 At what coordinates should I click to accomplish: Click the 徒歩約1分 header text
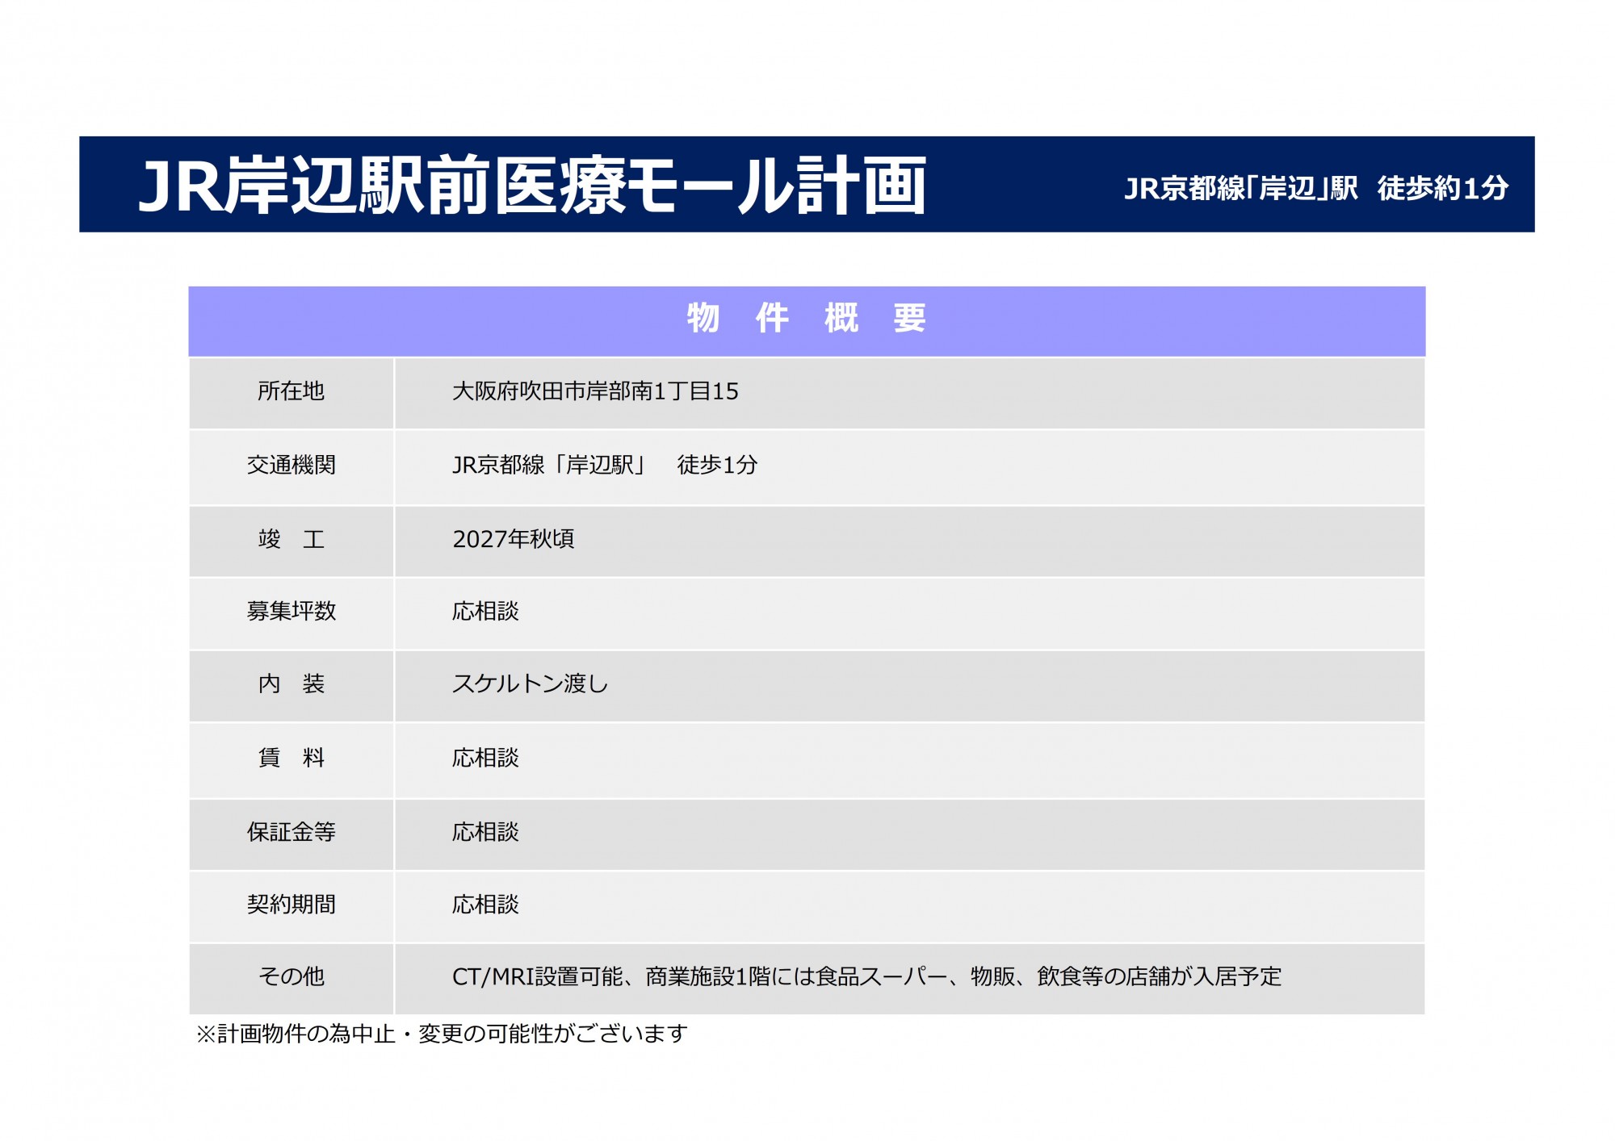point(1442,188)
